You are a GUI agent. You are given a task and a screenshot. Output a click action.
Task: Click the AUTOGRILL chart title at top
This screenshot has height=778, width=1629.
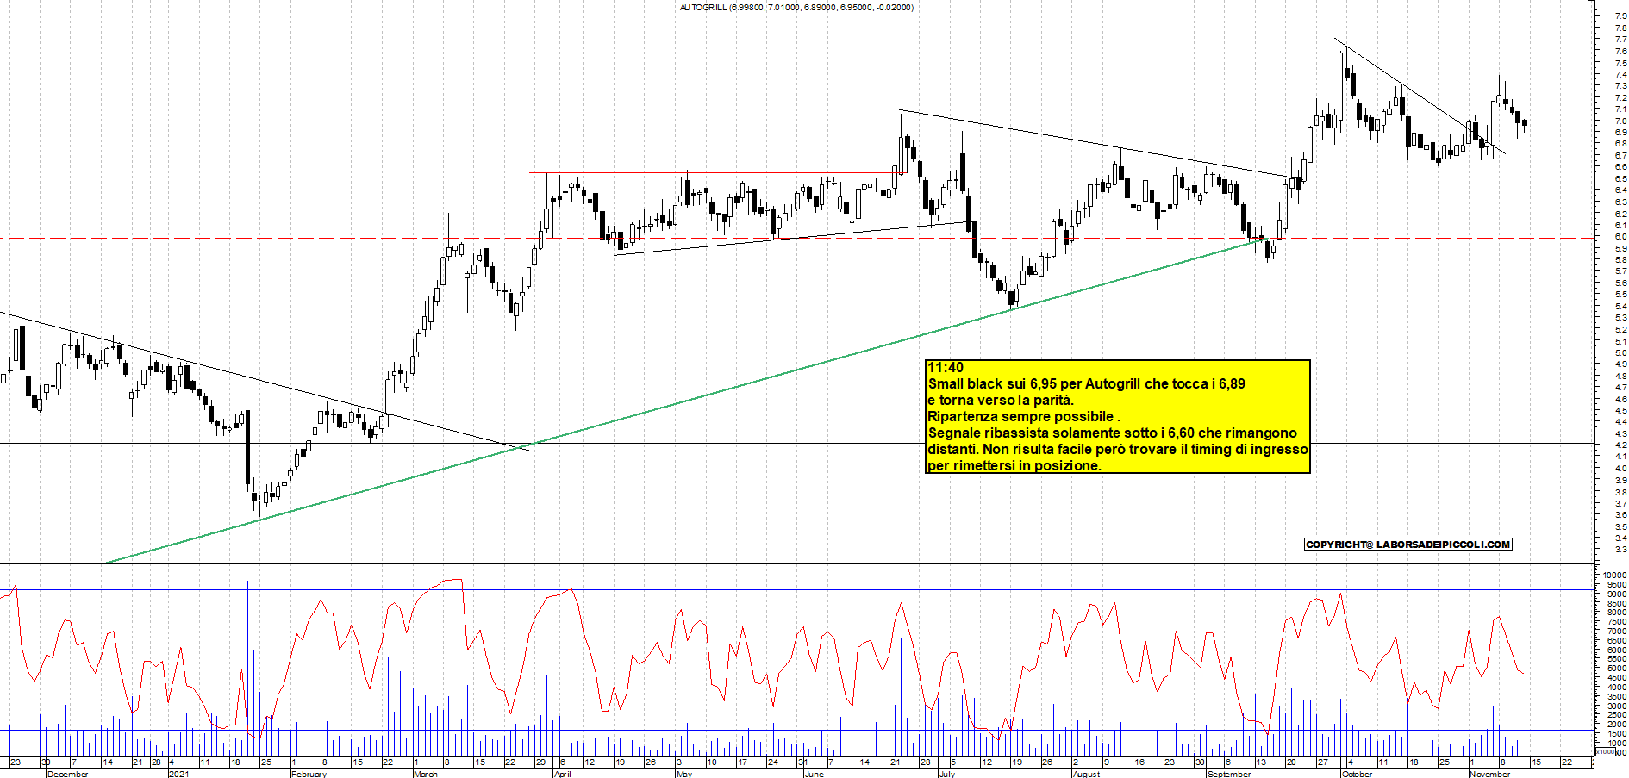coord(796,7)
